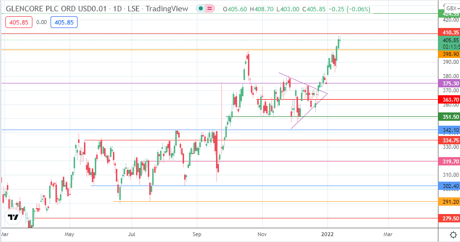Screen dimensions: 460x242
Task: Click the May label on time axis
Action: 69,234
